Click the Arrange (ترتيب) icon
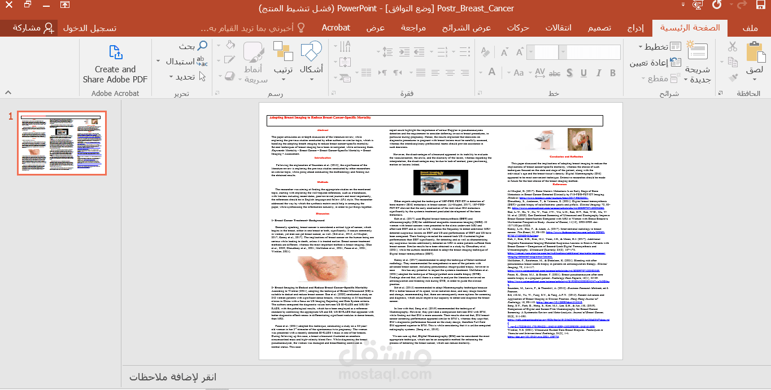Screen dimensions: 771x390 click(x=283, y=51)
